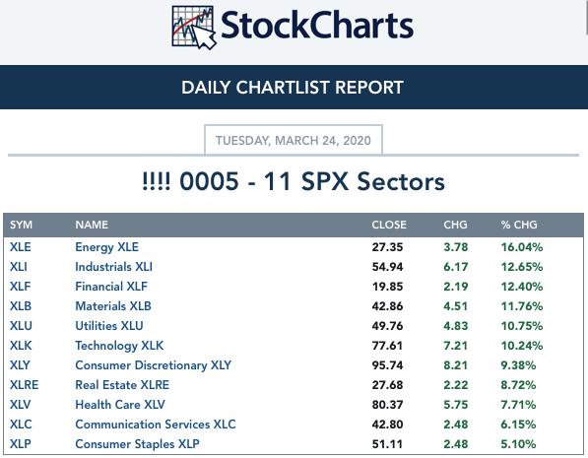Click the XLRE symbol link

(24, 385)
